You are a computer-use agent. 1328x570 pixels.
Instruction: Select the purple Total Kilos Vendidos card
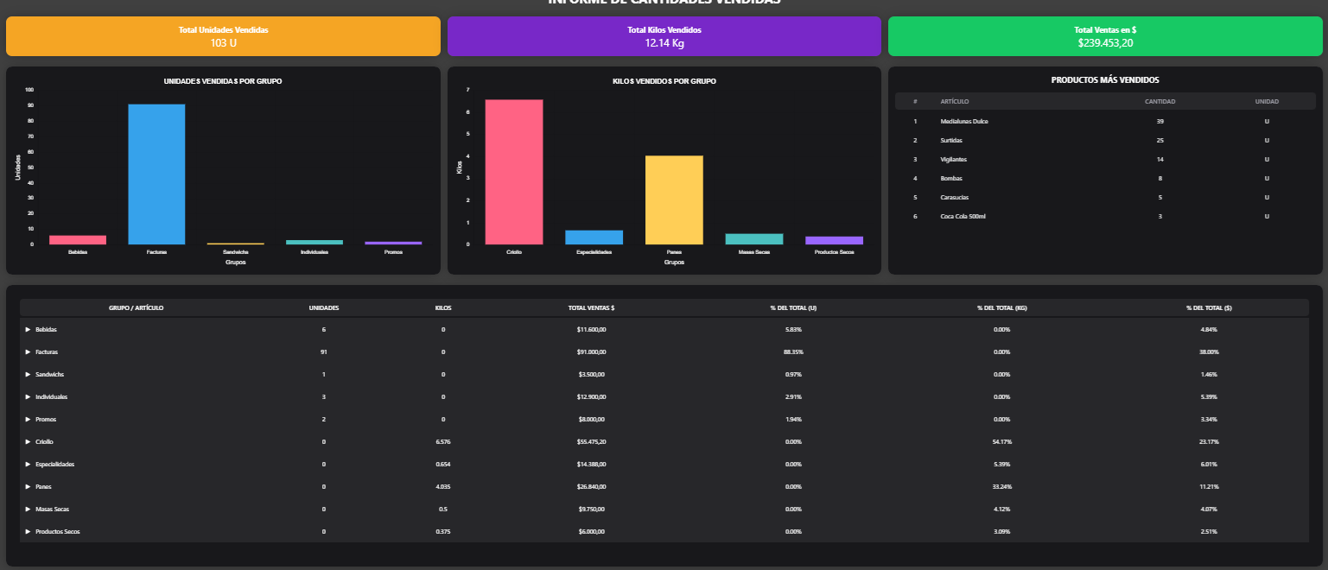664,36
